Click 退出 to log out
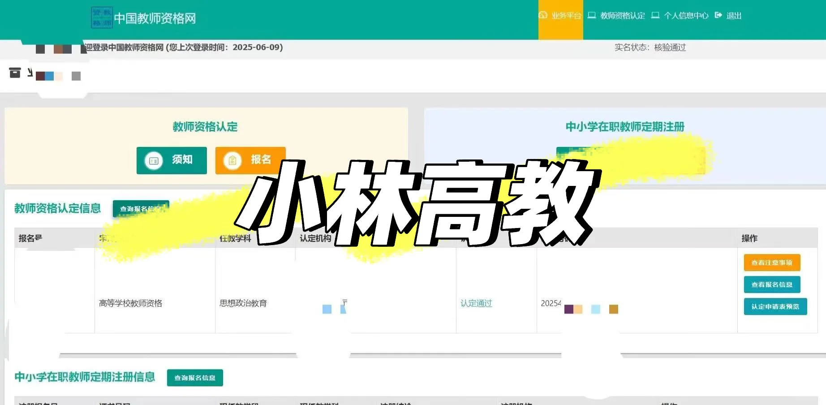 tap(734, 15)
